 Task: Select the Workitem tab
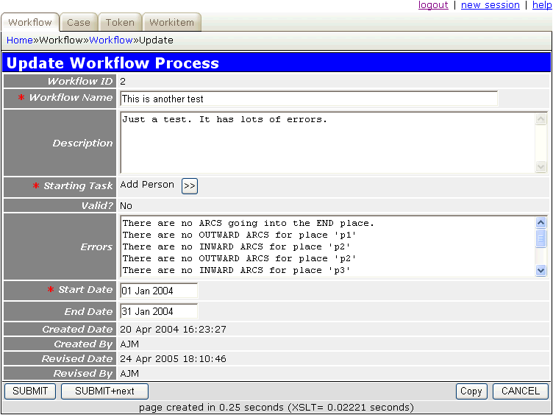[172, 22]
